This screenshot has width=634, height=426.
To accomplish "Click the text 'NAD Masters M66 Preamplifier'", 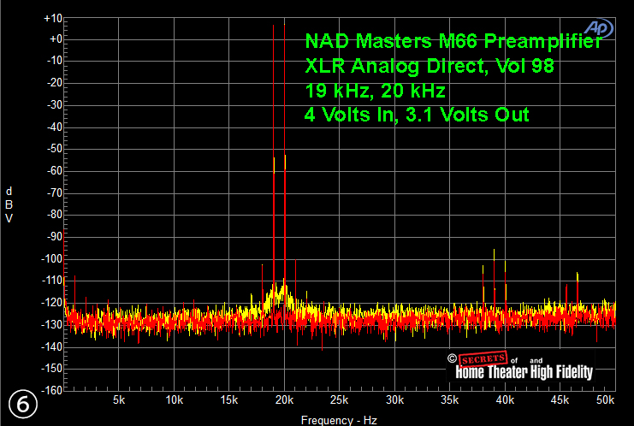I will 453,41.
